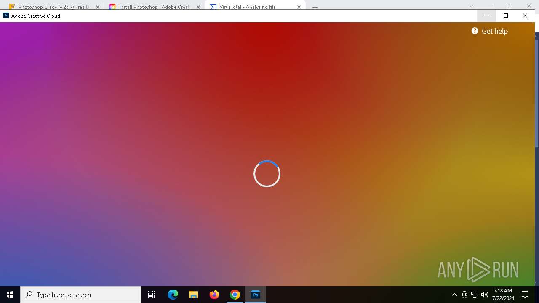The image size is (539, 303).
Task: Open Get help in Adobe Creative Cloud
Action: click(x=489, y=31)
